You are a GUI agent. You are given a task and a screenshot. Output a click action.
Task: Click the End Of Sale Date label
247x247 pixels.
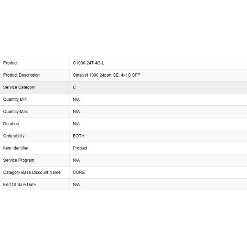19,184
